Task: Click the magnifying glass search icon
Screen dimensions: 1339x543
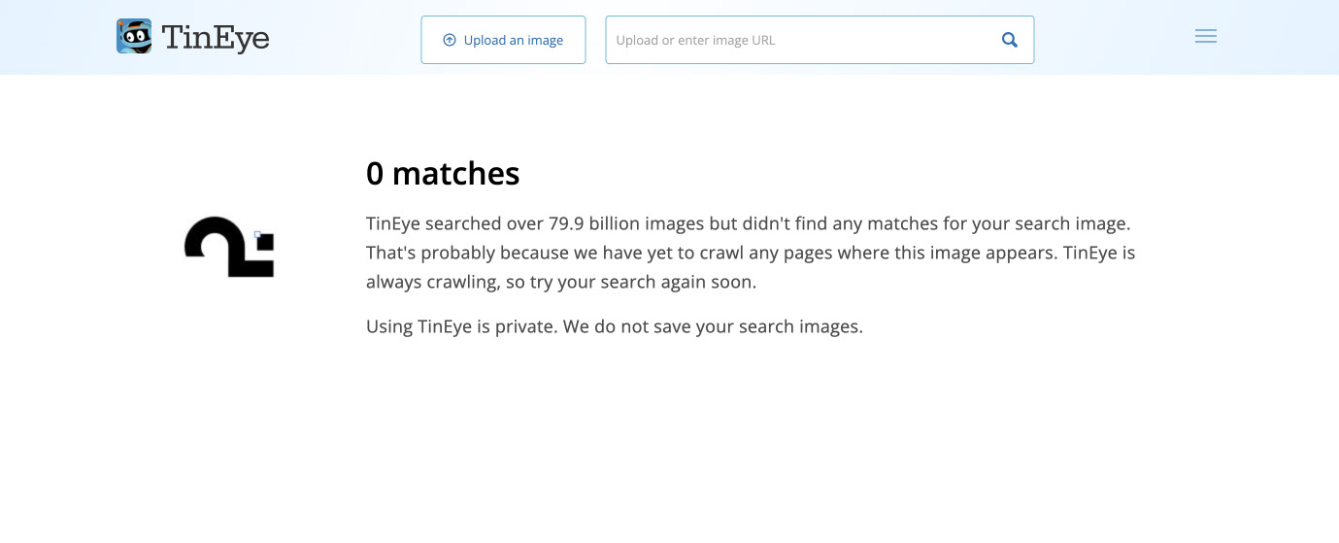Action: (x=1010, y=41)
